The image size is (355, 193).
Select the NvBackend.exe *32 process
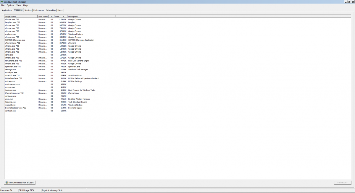click(60, 79)
